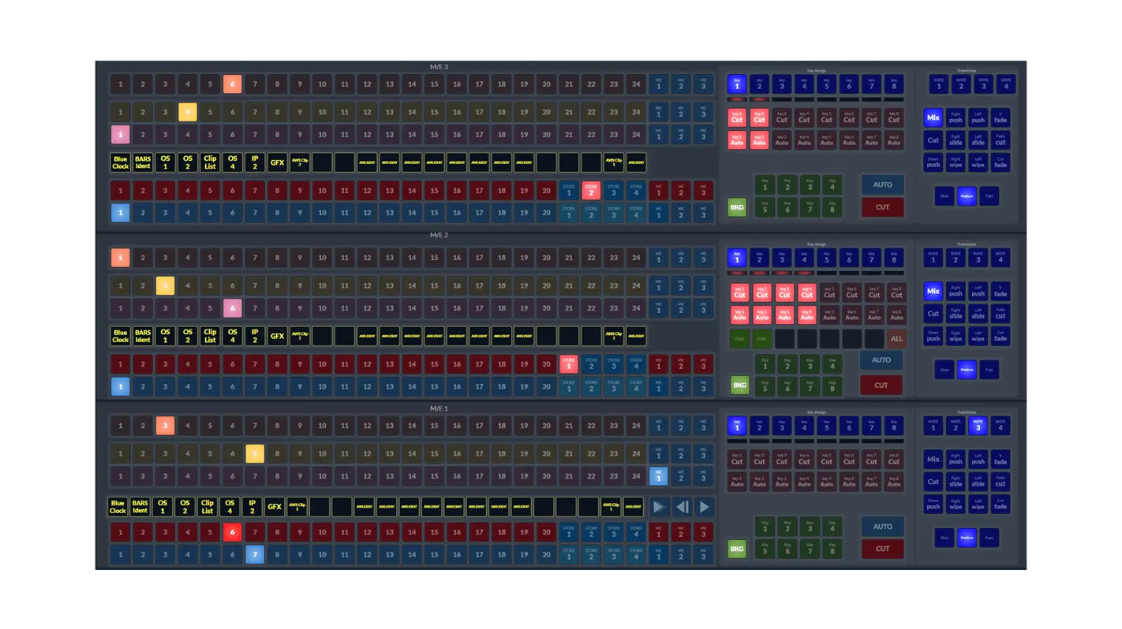This screenshot has width=1122, height=629.
Task: Set M/E 3 transition speed to Fast
Action: point(989,196)
